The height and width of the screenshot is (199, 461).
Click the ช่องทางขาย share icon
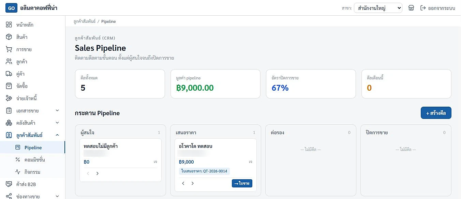[9, 197]
